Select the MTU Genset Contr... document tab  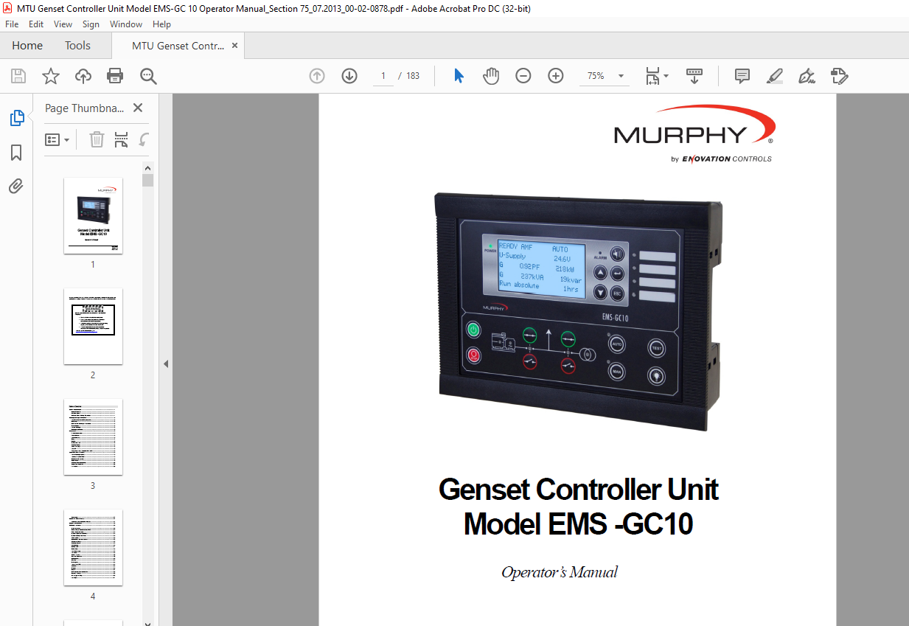pos(178,46)
